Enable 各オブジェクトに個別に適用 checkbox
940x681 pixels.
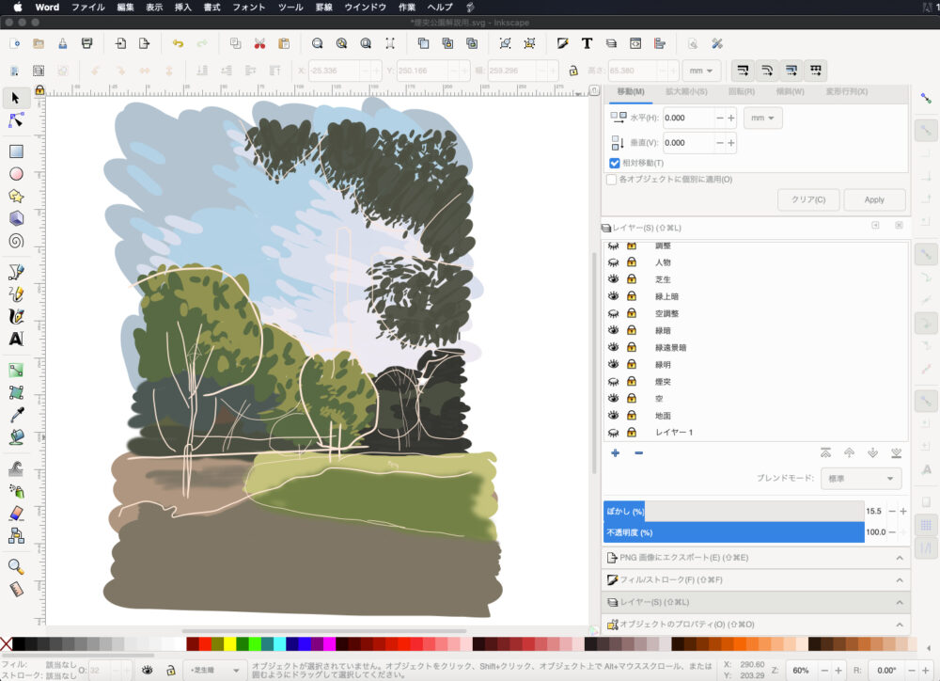pyautogui.click(x=612, y=179)
